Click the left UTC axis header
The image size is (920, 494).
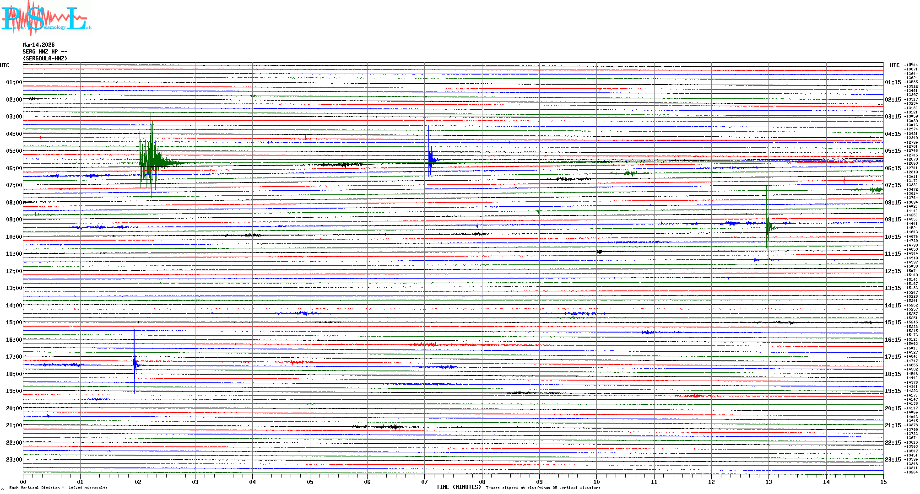pyautogui.click(x=5, y=65)
